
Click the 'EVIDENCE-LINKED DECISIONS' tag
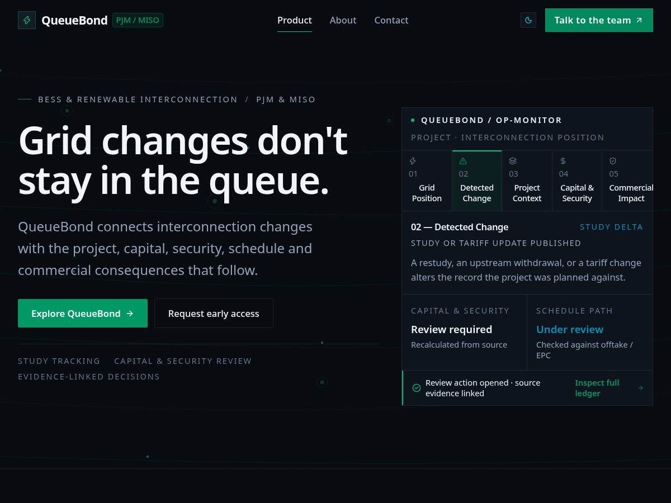click(89, 377)
